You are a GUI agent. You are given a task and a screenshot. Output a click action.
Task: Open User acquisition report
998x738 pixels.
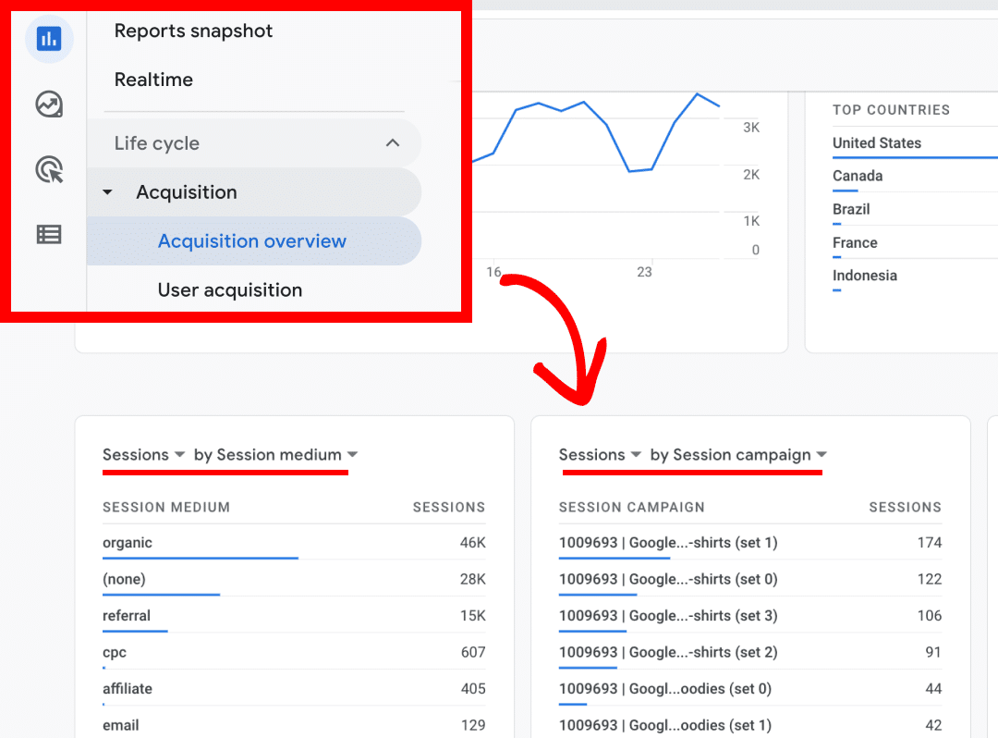coord(229,290)
